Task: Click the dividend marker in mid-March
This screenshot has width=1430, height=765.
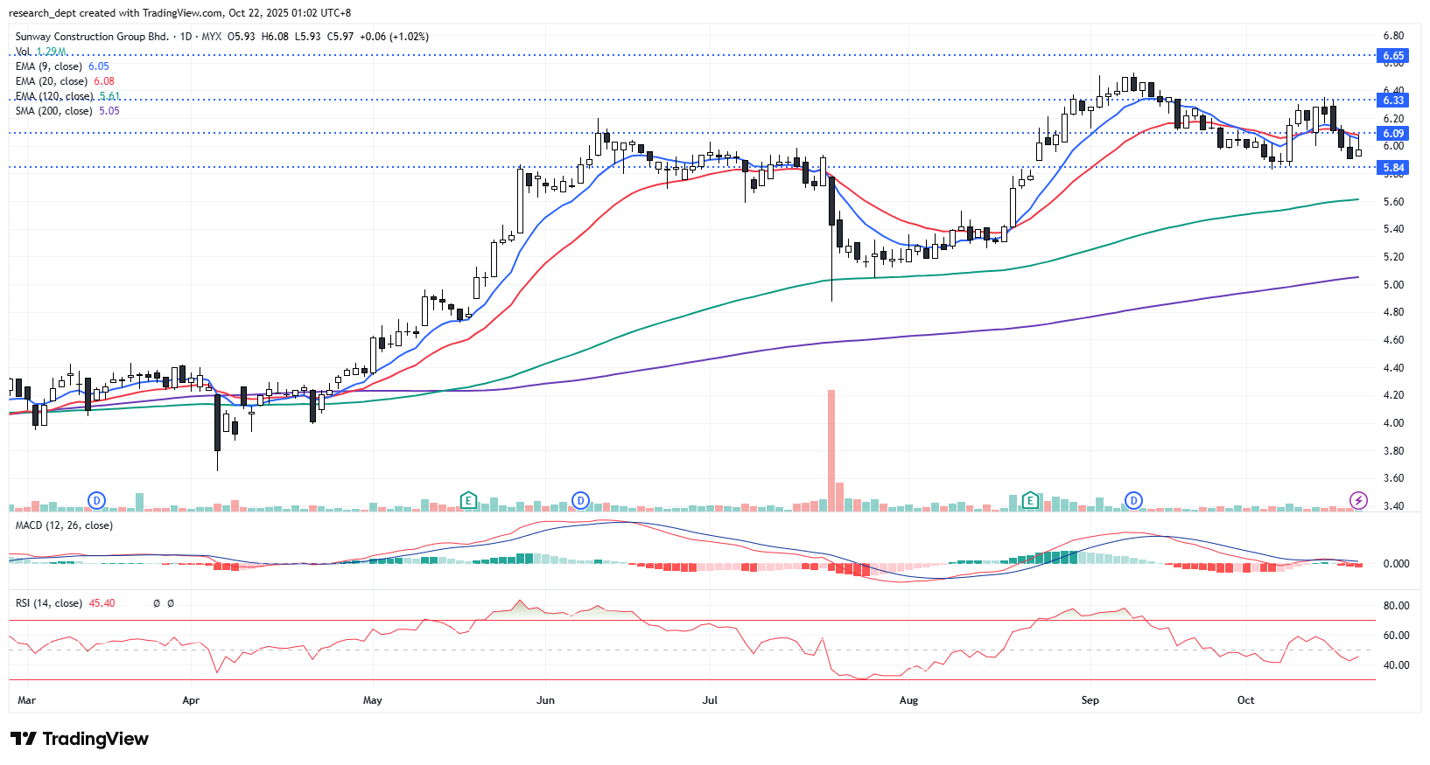Action: point(96,501)
